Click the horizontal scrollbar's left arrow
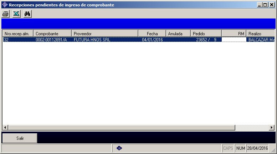This screenshot has height=154, width=277. click(5, 127)
